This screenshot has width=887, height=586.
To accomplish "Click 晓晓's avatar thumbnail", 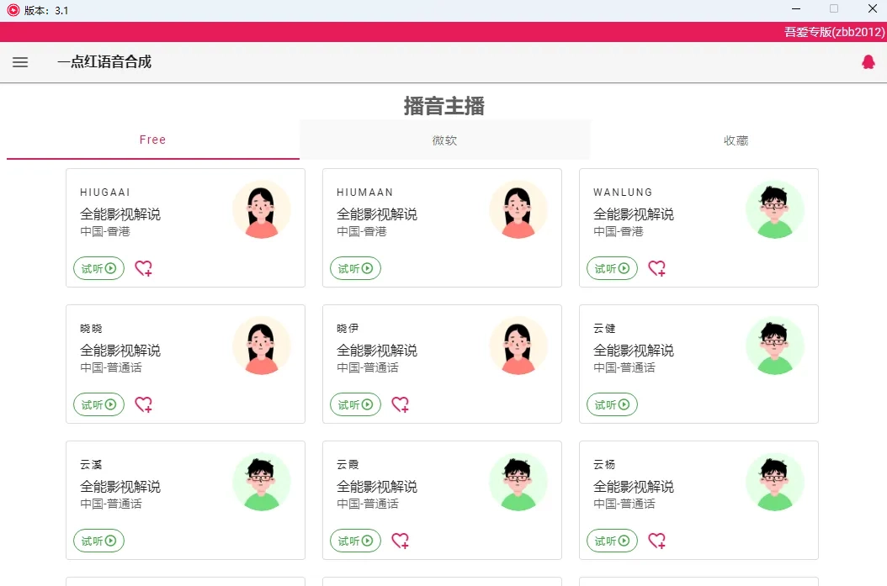I will 262,345.
